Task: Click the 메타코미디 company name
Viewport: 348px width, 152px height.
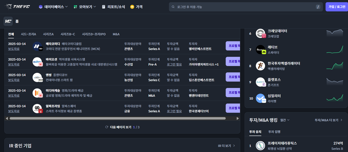Action: point(53,44)
